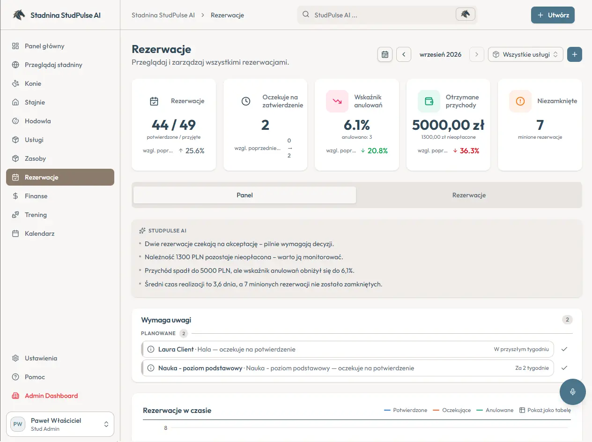Select the Panel tab
592x442 pixels.
tap(245, 195)
